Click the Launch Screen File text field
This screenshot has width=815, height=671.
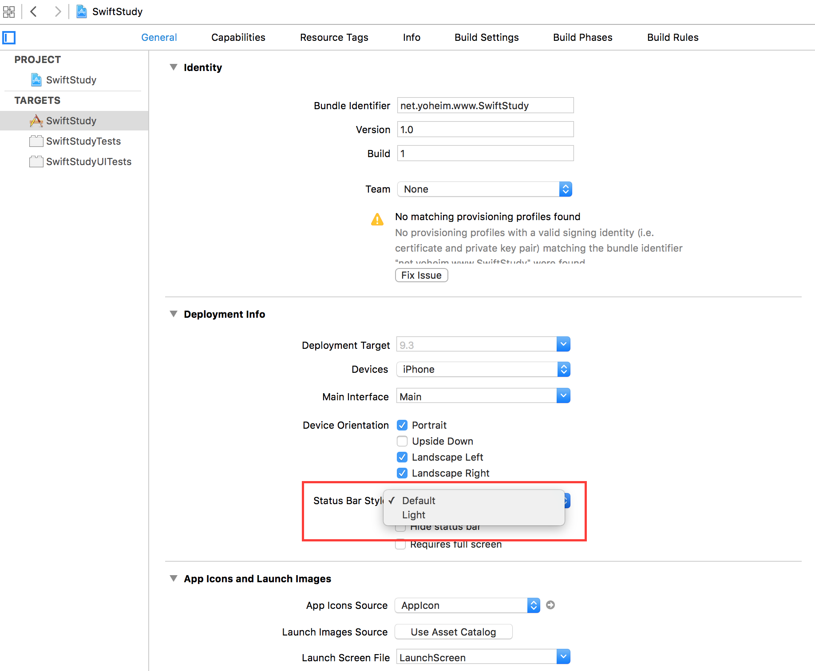[x=476, y=657]
